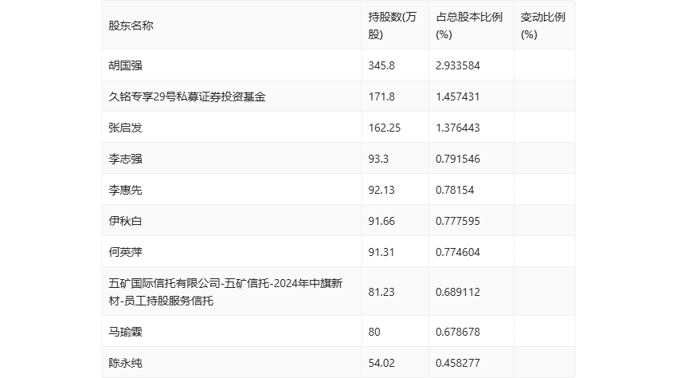Select the 80 holding value
This screenshot has height=378, width=677.
[x=374, y=332]
